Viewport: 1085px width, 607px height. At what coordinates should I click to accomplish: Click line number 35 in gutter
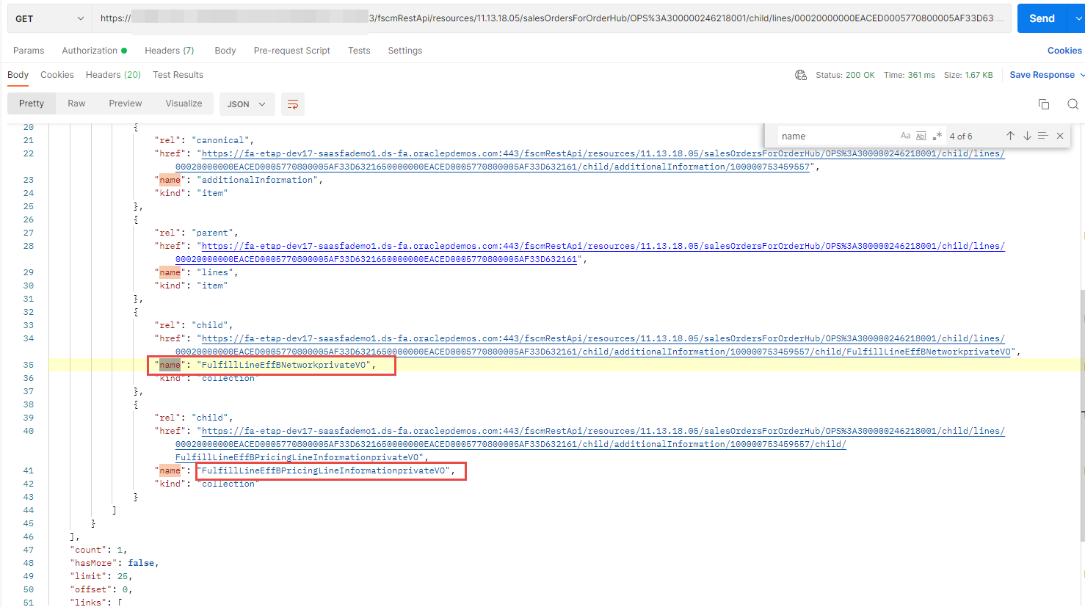pos(29,365)
